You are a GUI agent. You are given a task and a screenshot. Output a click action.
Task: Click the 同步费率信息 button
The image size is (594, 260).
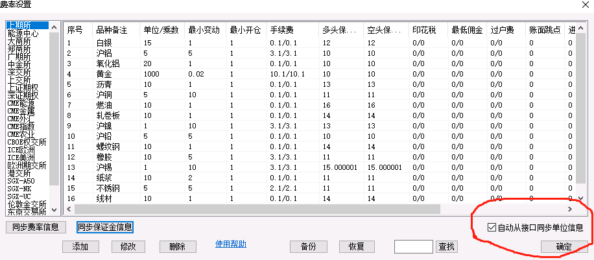(x=36, y=227)
